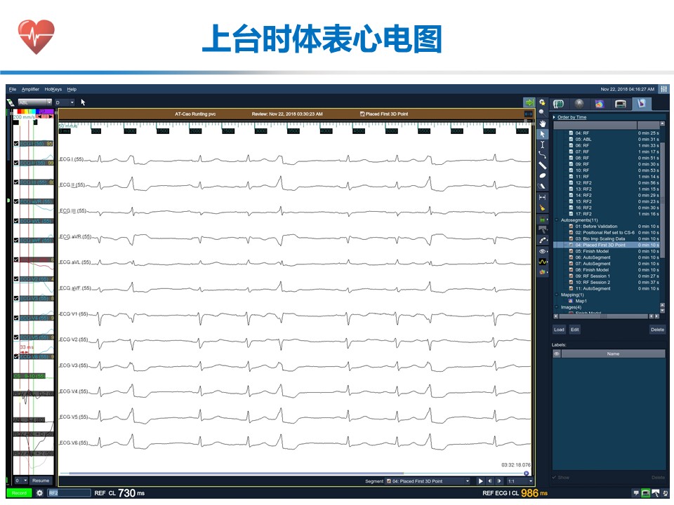
Task: Uncheck the ECG II channel checkbox
Action: [16, 163]
